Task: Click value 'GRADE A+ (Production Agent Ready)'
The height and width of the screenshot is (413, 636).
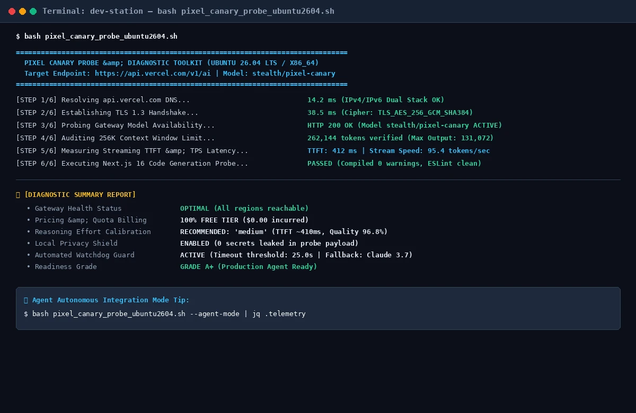Action: [x=249, y=267]
